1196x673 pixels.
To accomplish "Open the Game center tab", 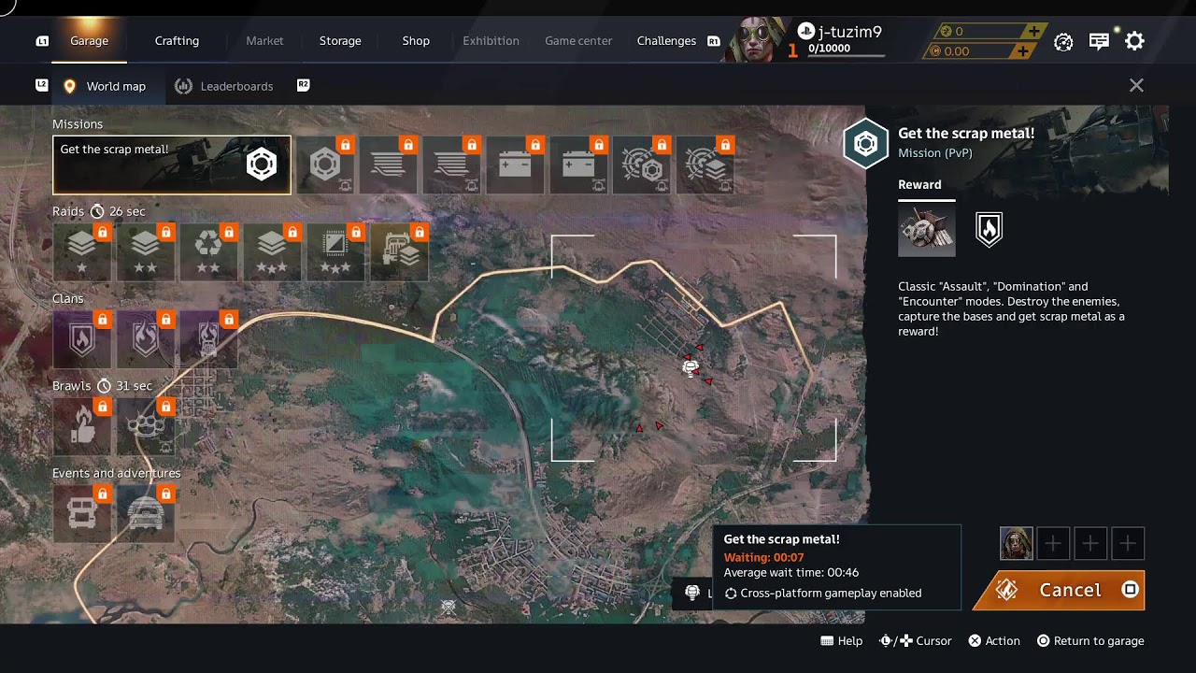I will click(x=578, y=41).
